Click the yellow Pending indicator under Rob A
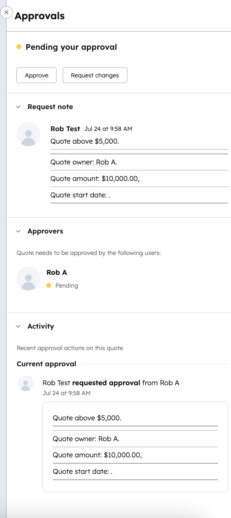The height and width of the screenshot is (518, 231). click(49, 285)
